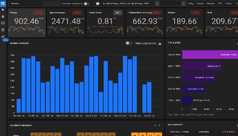Image resolution: width=238 pixels, height=136 pixels.
Task: Click the 662.93 reactive energy value
Action: [x=145, y=21]
